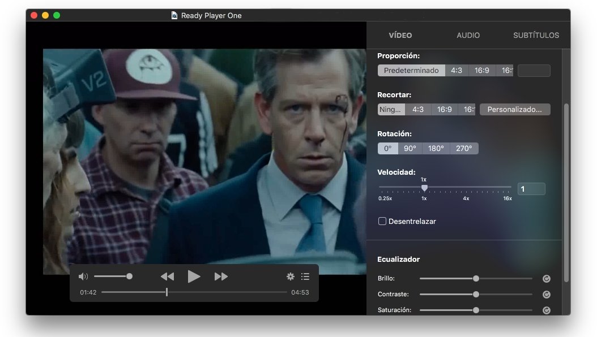Click the Saturación slider knob
Screen dimensions: 597x337
tap(476, 310)
